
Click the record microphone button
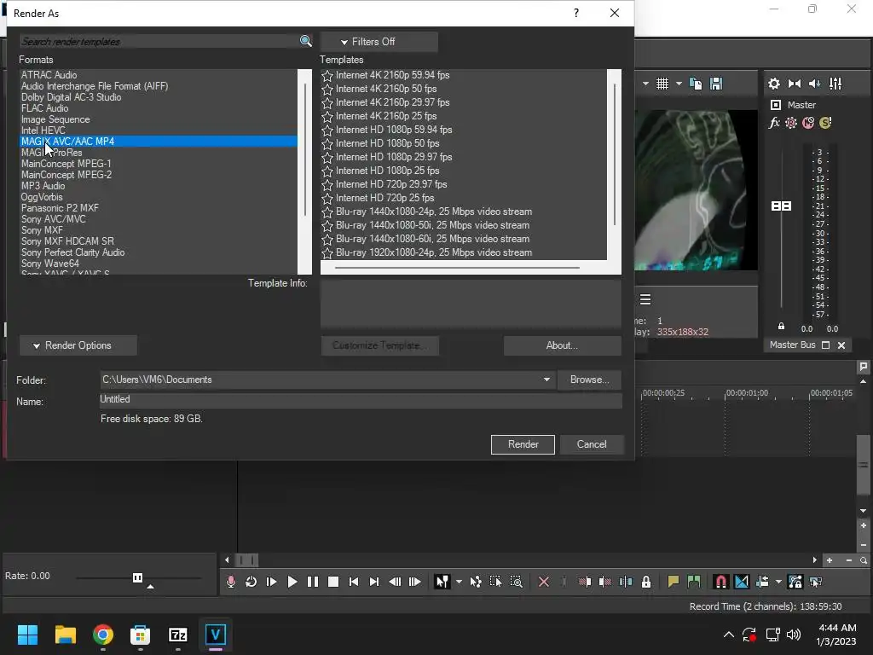click(x=231, y=582)
